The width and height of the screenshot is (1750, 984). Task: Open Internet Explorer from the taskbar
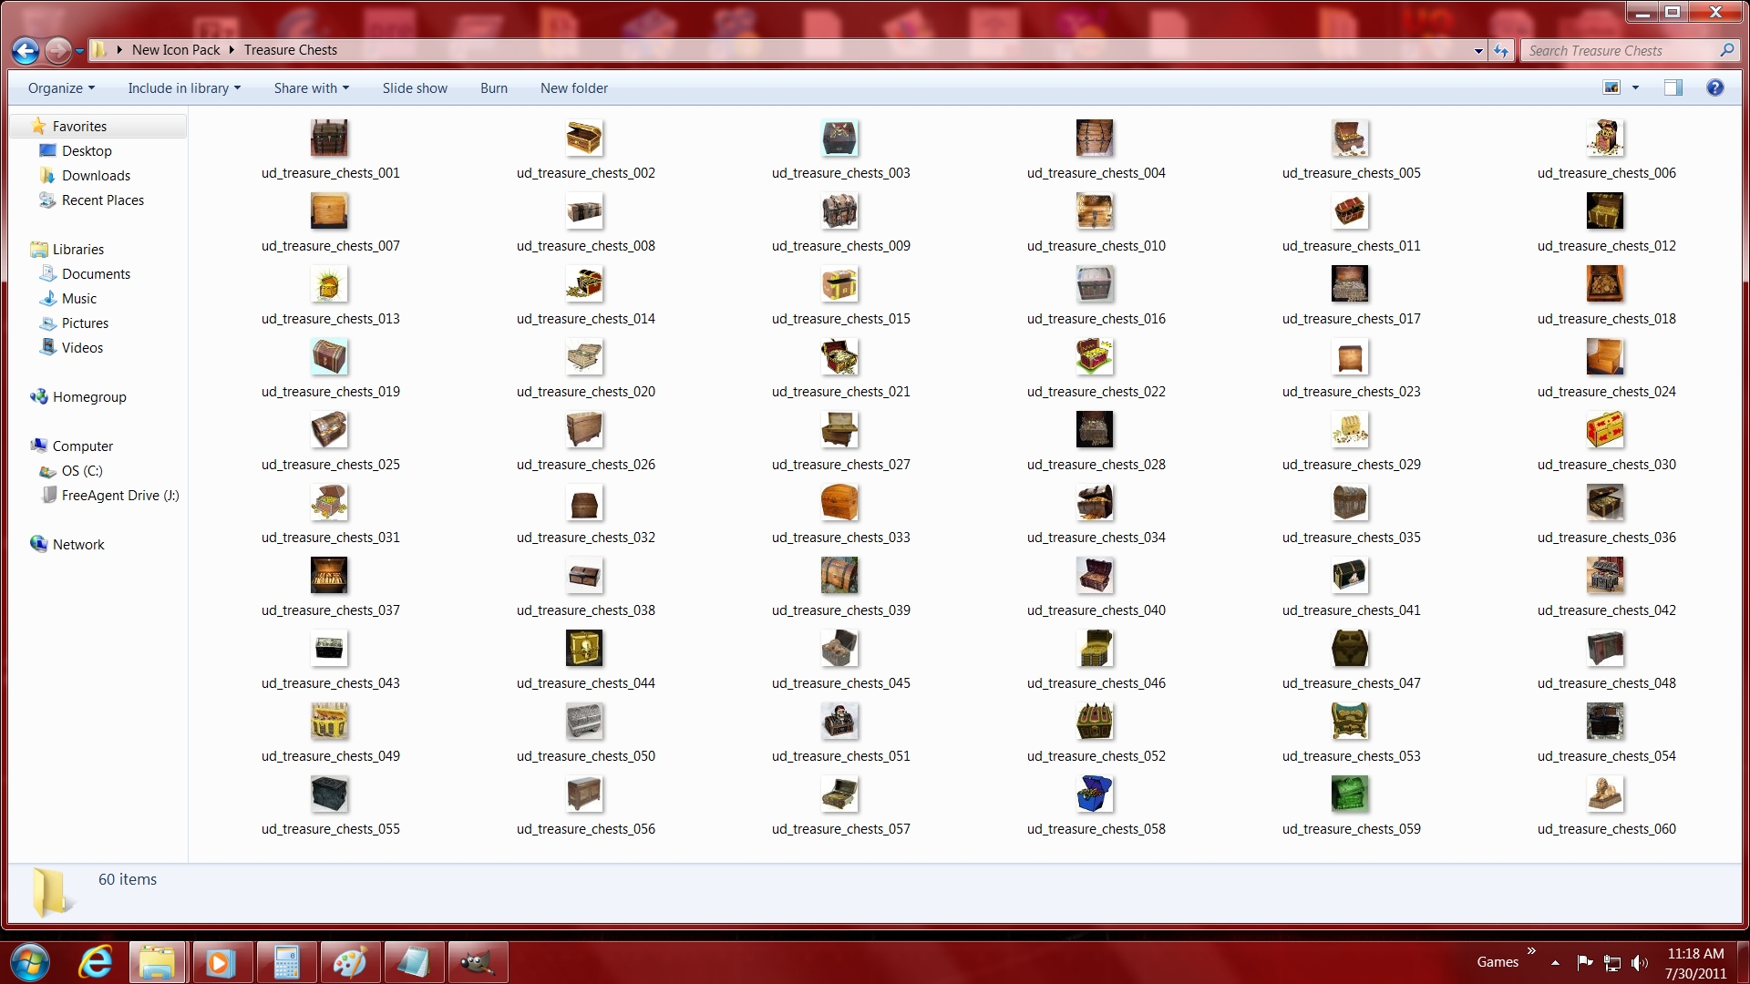95,962
